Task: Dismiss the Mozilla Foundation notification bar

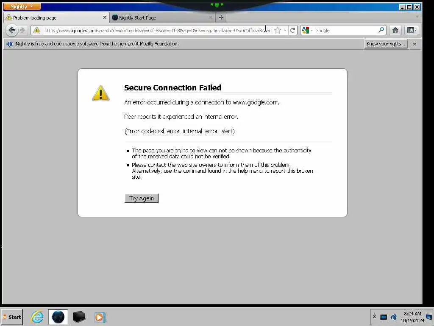Action: point(414,44)
